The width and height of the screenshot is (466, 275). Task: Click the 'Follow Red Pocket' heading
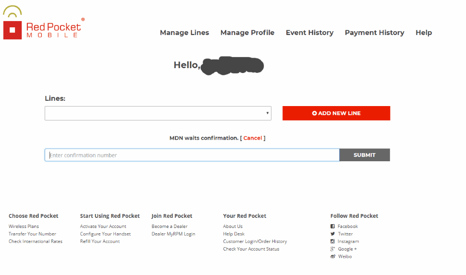tap(354, 216)
